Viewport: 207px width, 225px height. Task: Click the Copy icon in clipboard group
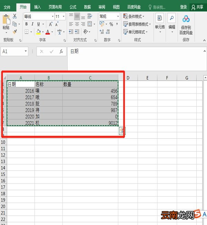(x=14, y=24)
